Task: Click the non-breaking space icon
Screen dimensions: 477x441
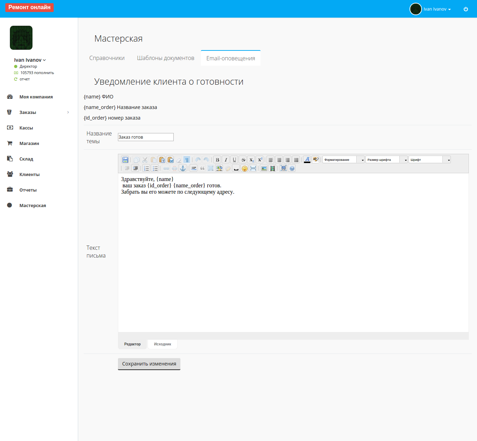Action: tap(236, 168)
